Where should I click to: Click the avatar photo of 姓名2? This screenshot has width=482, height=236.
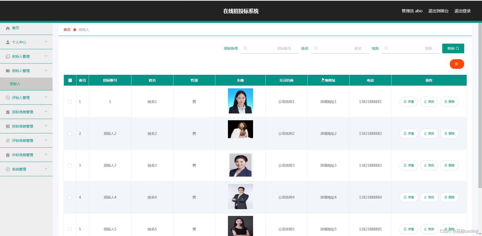click(240, 129)
